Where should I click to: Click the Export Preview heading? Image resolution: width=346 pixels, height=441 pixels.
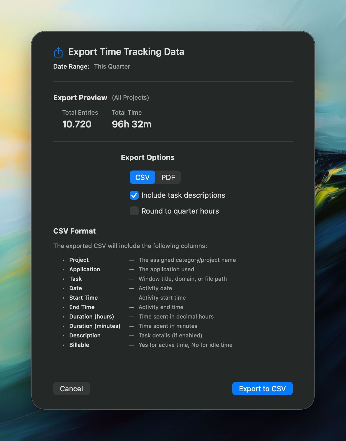tap(80, 97)
